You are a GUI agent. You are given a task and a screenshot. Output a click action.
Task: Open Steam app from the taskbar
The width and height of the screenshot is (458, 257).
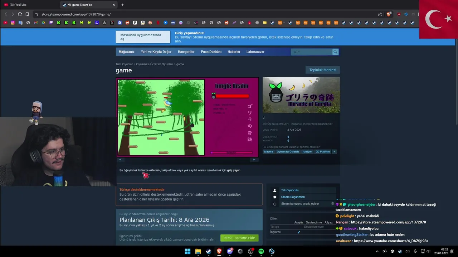tap(209, 251)
